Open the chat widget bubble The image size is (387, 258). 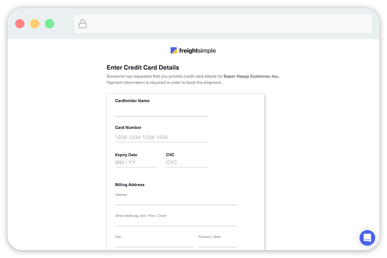367,238
